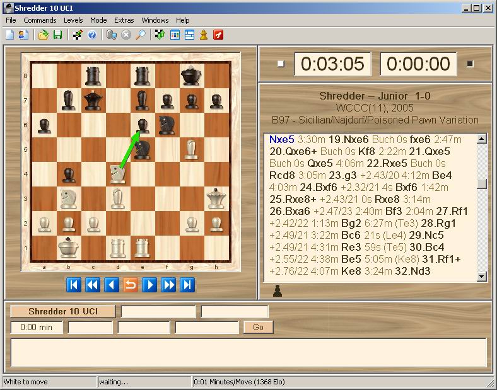Click the magnifying glass toolbar icon

click(141, 35)
